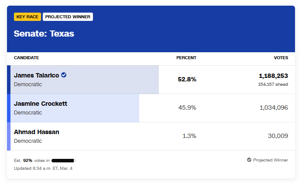The width and height of the screenshot is (302, 185).
Task: Select the Jasmine Crockett candidate name
Action: coord(41,104)
